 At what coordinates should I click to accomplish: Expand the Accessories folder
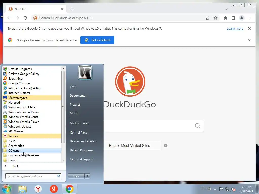32,146
